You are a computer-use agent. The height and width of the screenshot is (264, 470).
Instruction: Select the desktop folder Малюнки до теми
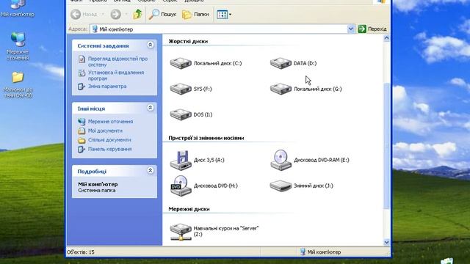point(18,85)
